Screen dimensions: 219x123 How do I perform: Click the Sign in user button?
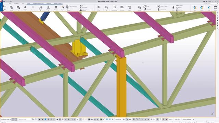(x=209, y=1)
